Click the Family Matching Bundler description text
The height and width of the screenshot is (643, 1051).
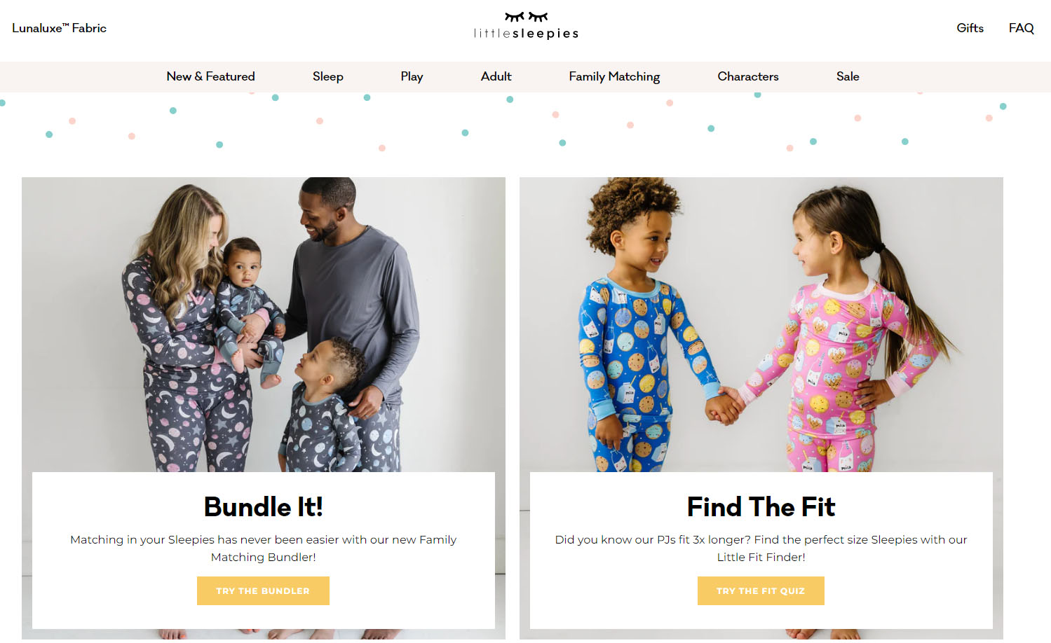[264, 548]
